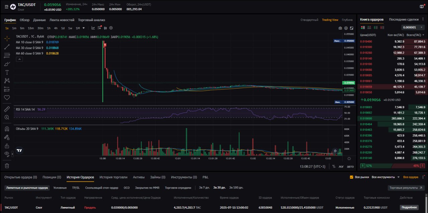Open the forecasting and measurement tools
428x213 pixels.
[x=7, y=89]
